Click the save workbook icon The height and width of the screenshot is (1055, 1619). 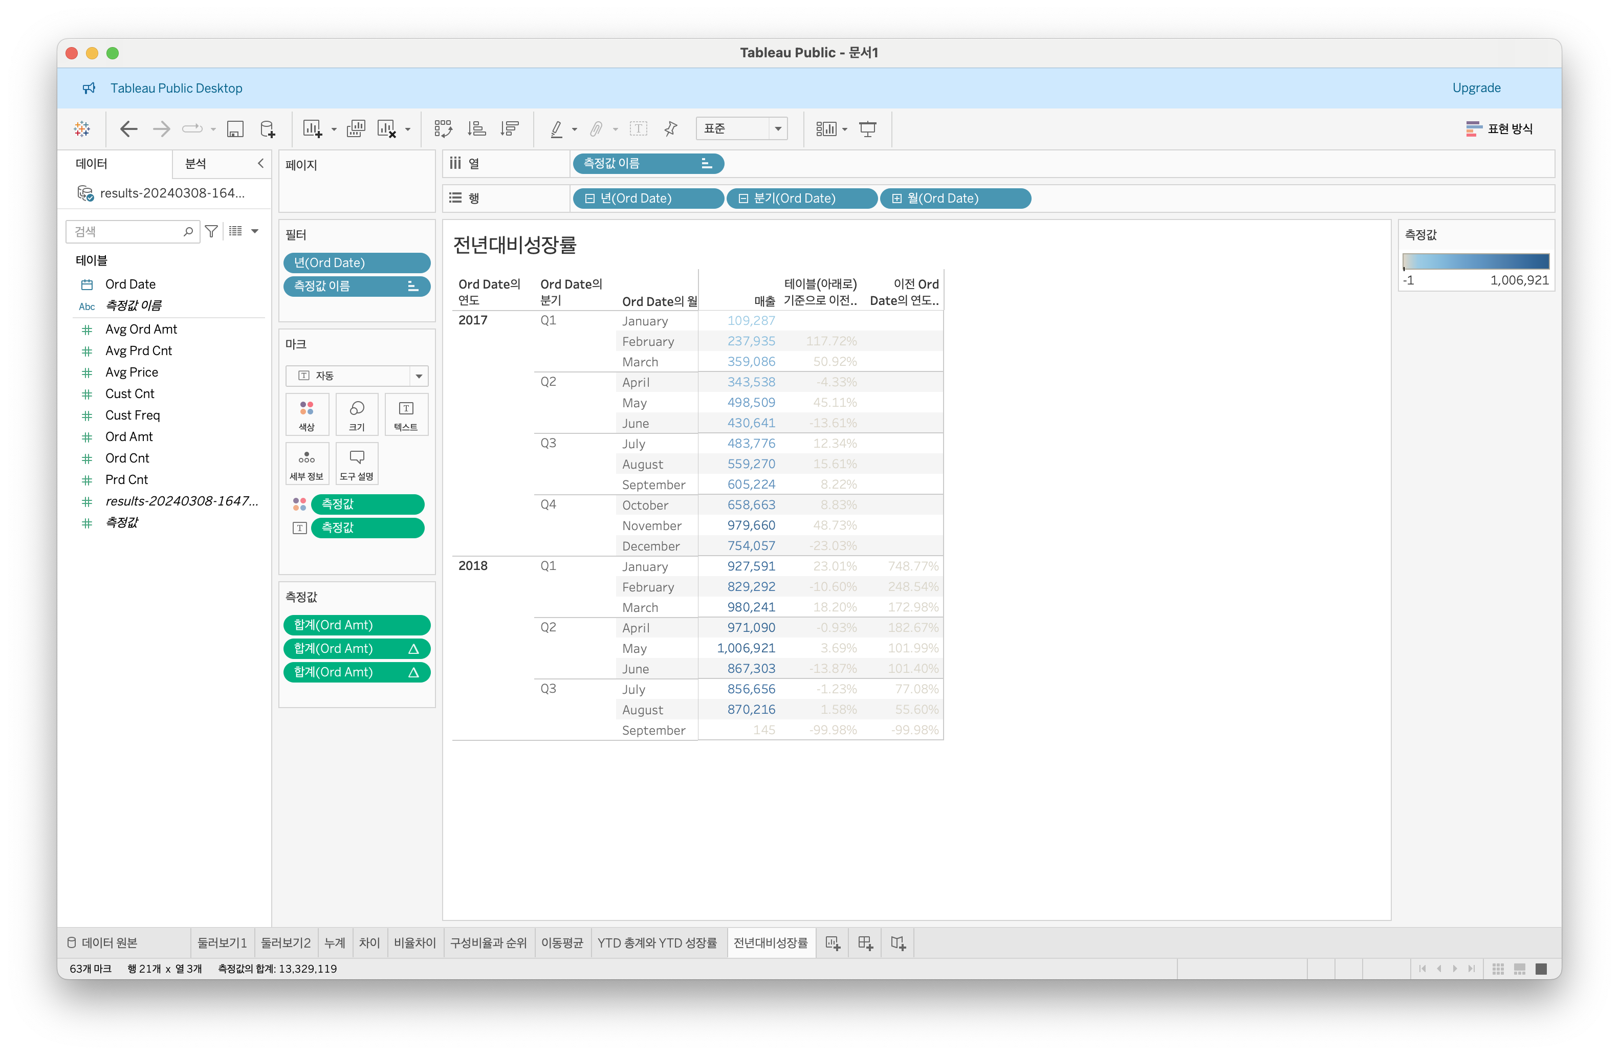pos(235,128)
